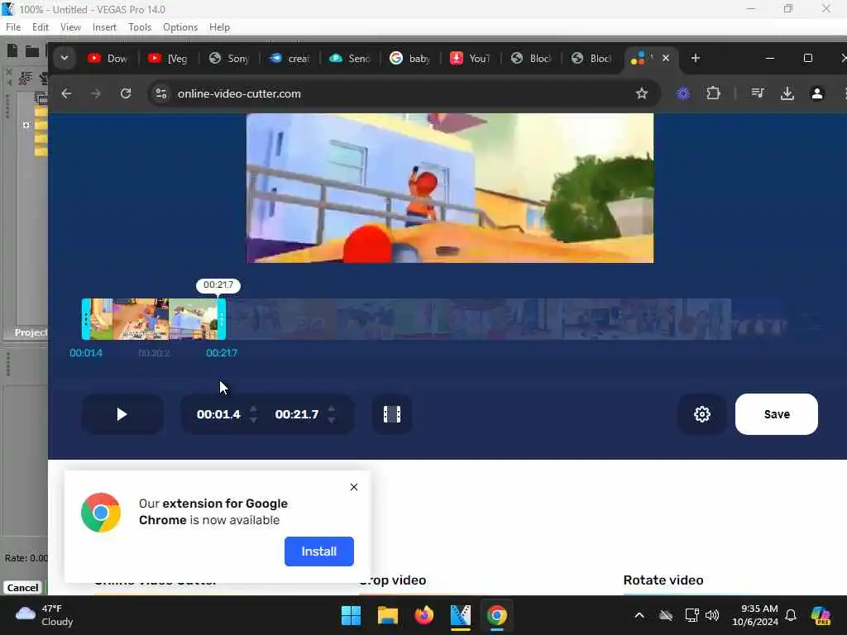Screen dimensions: 847x635
Task: Click the Save button
Action: 776,414
